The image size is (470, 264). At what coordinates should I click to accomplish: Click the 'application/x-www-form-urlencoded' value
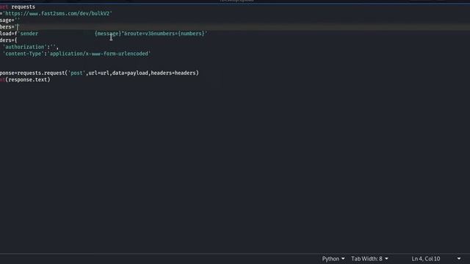99,54
